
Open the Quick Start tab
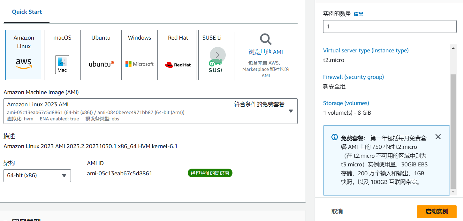[x=27, y=12]
